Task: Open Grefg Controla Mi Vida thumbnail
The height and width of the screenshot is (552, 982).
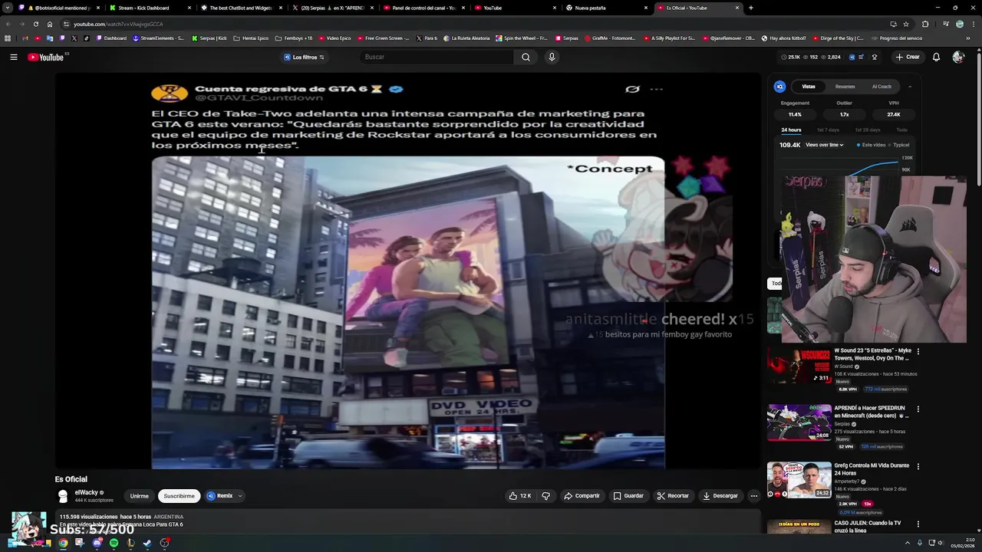Action: (x=799, y=480)
